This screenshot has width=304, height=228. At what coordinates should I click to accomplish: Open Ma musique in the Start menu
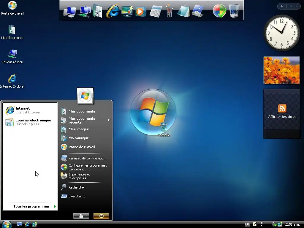85,138
